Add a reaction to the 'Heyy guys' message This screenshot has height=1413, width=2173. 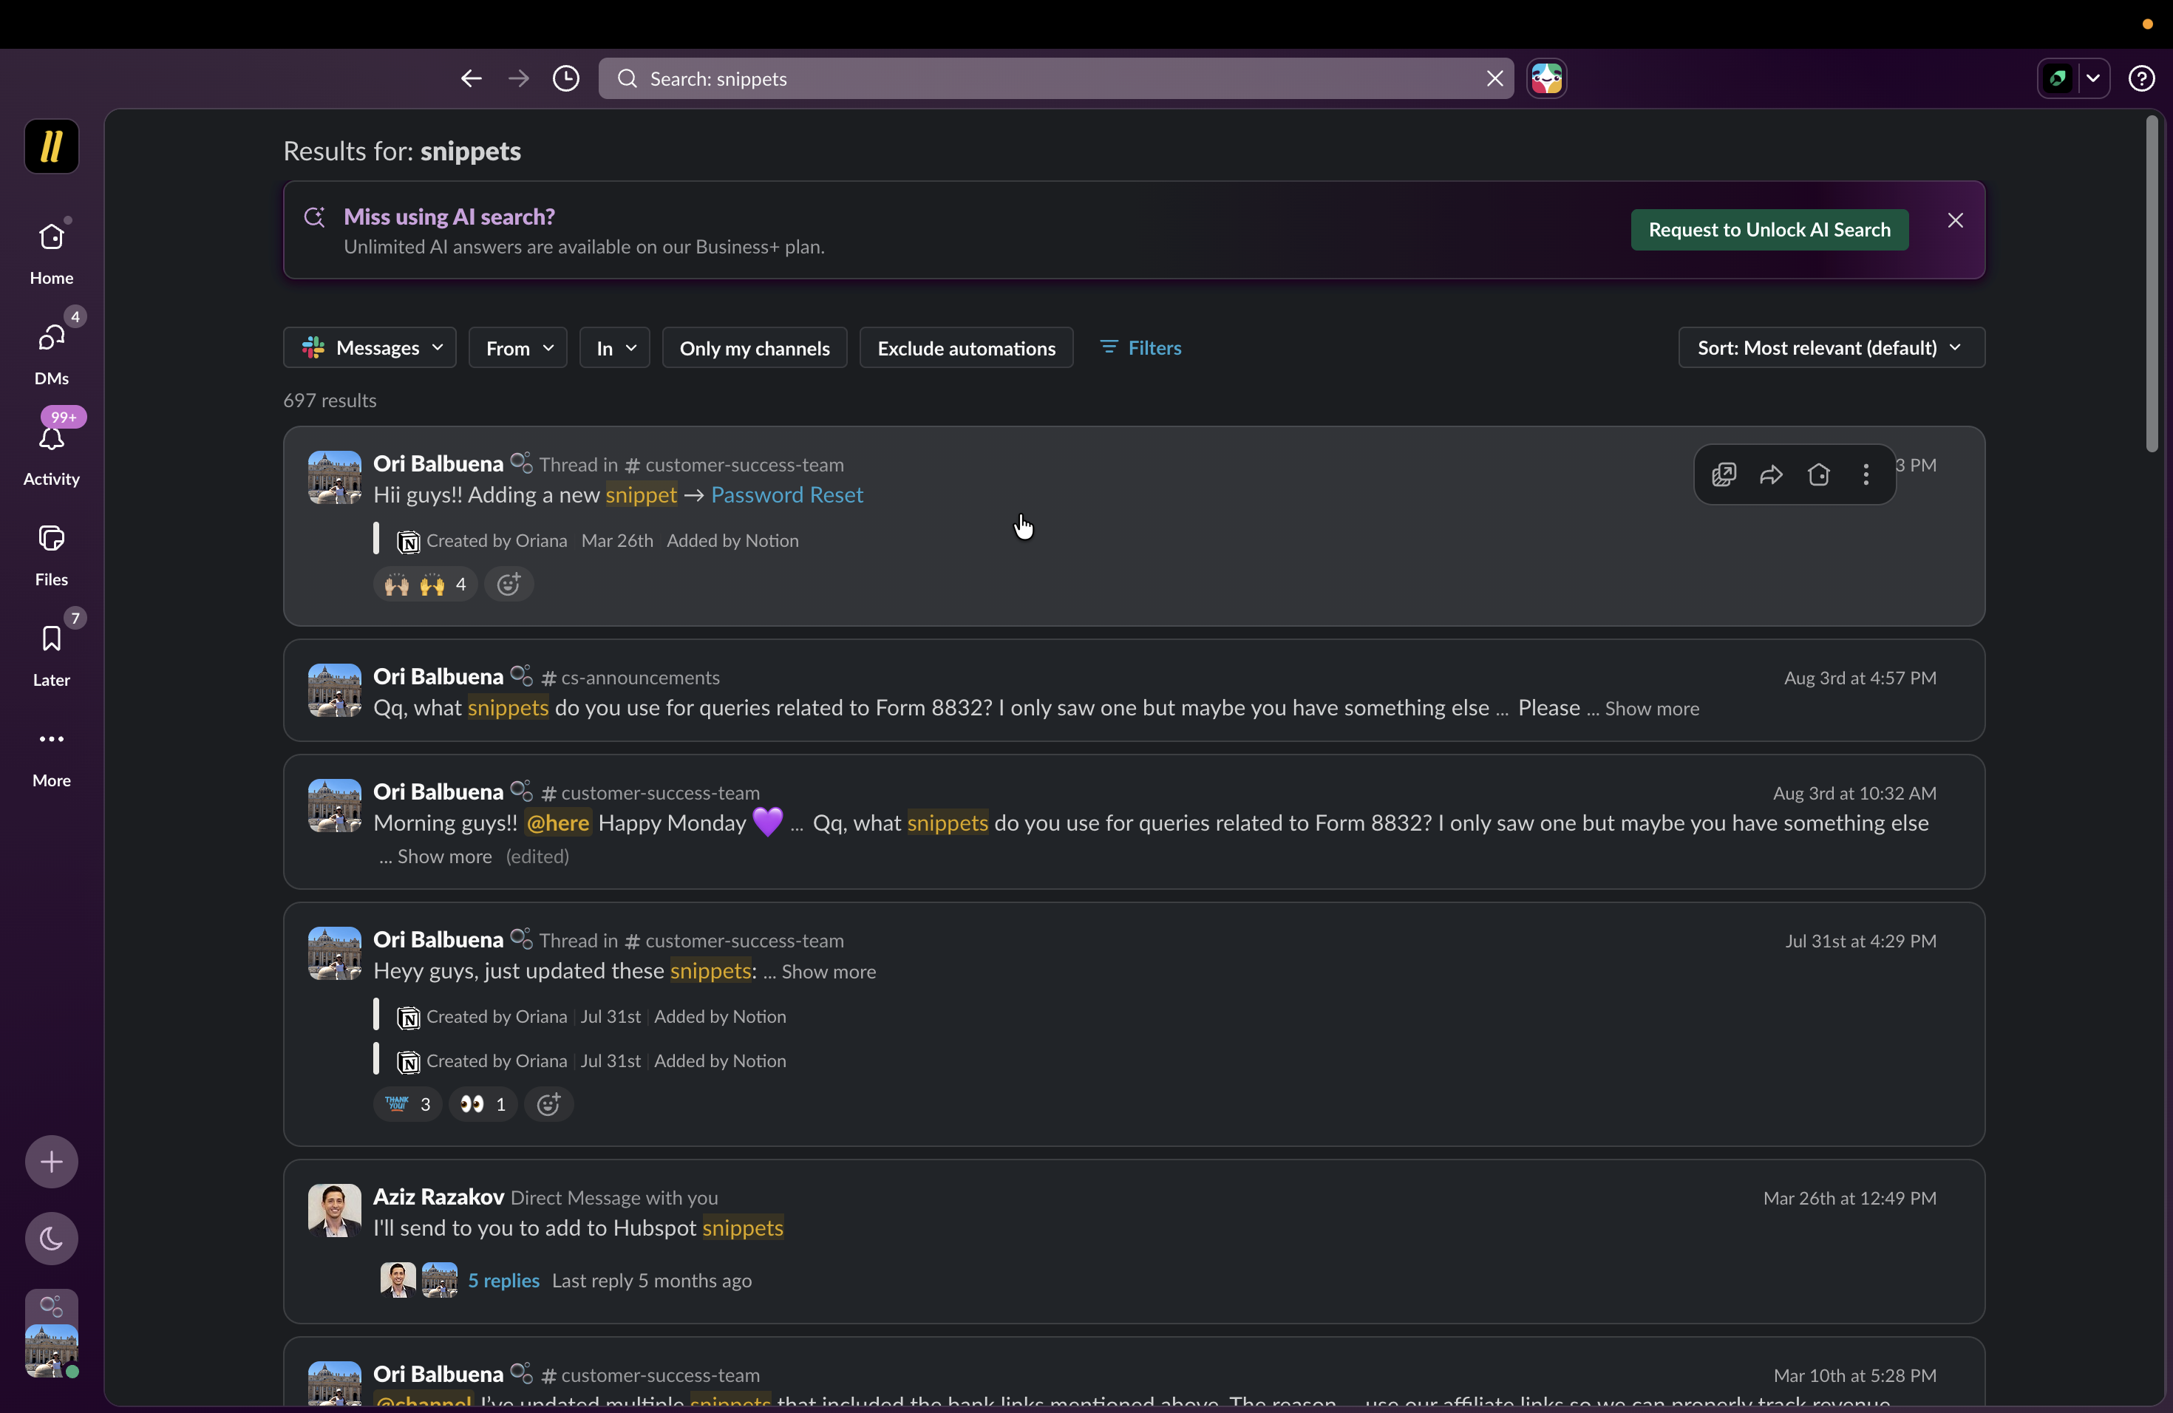click(548, 1105)
